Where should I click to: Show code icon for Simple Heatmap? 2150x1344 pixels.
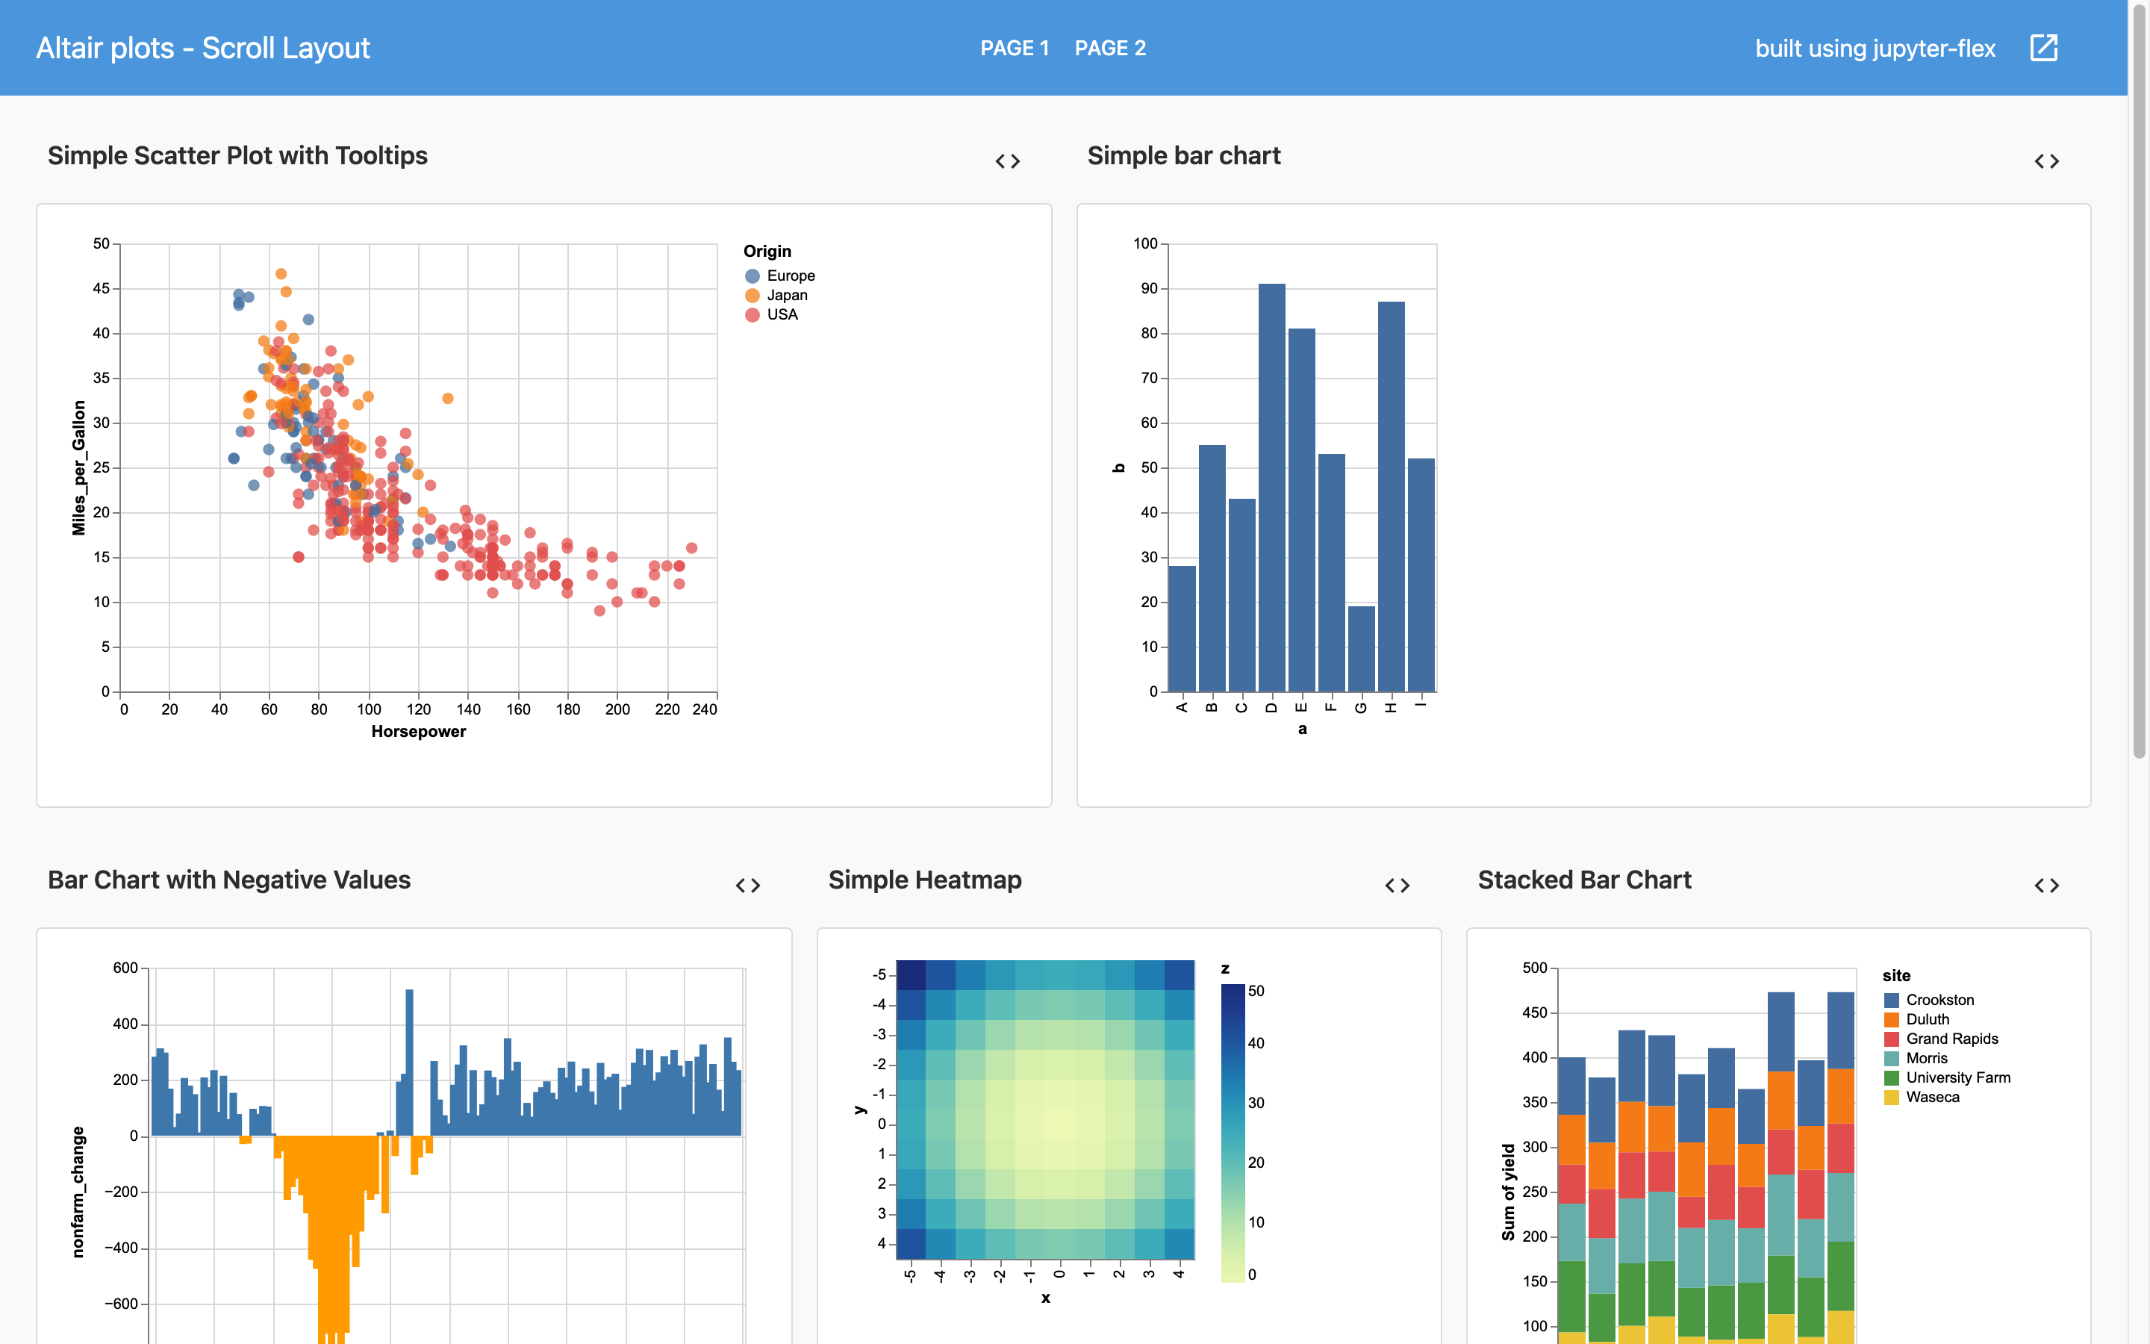click(x=1397, y=886)
